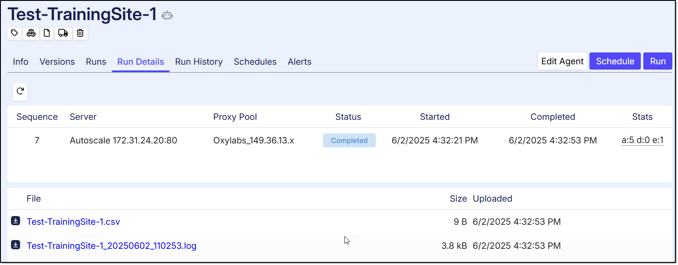
Task: Click the download icon for the .log file
Action: coord(16,245)
